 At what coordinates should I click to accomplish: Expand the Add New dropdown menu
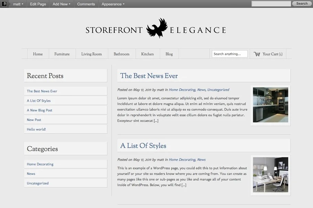(61, 4)
